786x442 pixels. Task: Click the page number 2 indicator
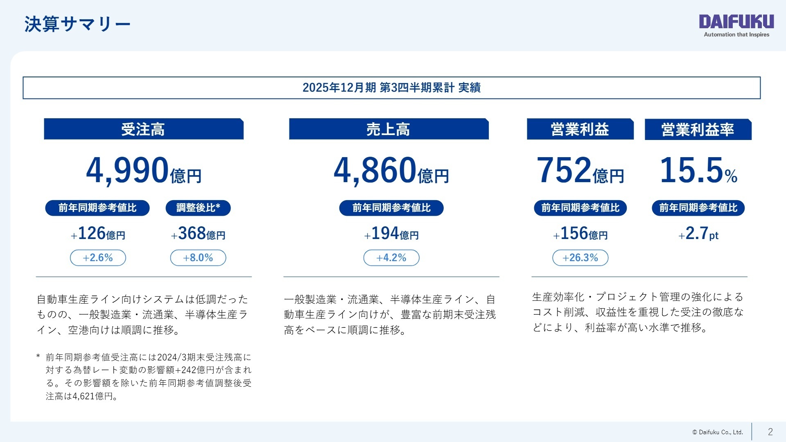pos(770,431)
